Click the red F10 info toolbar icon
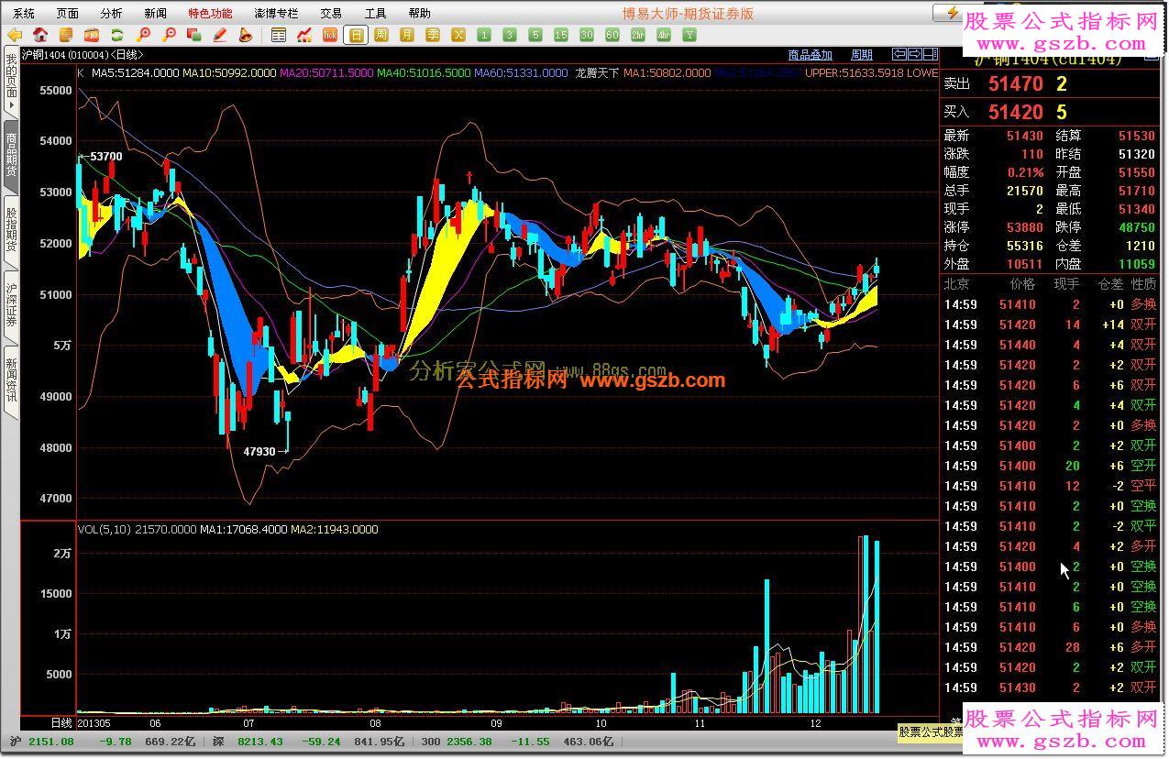Screen dimensions: 1169x759 pyautogui.click(x=91, y=35)
